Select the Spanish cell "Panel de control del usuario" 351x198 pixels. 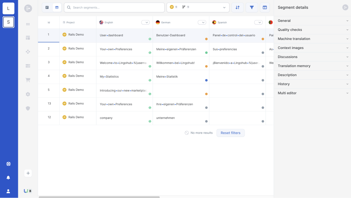[237, 35]
